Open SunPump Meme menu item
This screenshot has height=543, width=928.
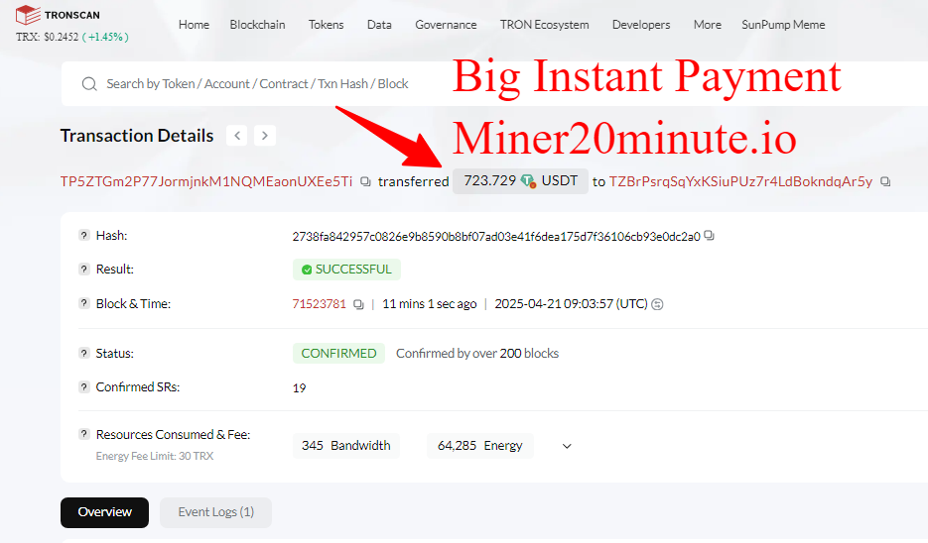point(783,25)
